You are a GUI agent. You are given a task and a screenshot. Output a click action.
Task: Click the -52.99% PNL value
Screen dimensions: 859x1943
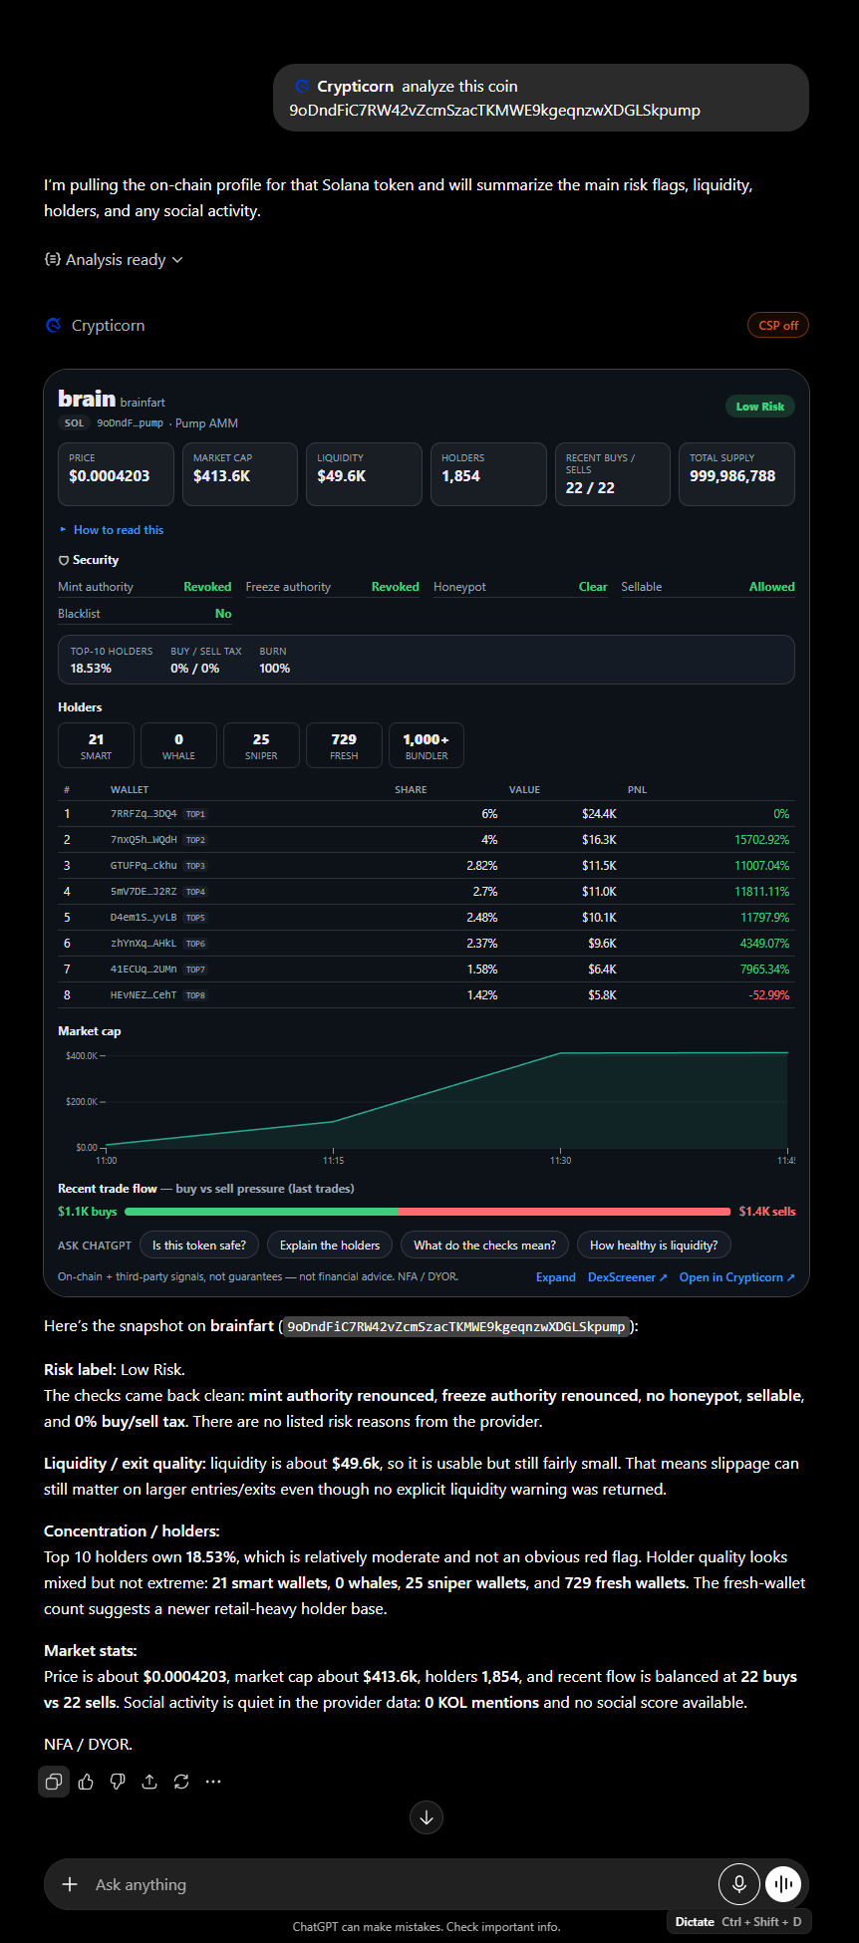[768, 995]
